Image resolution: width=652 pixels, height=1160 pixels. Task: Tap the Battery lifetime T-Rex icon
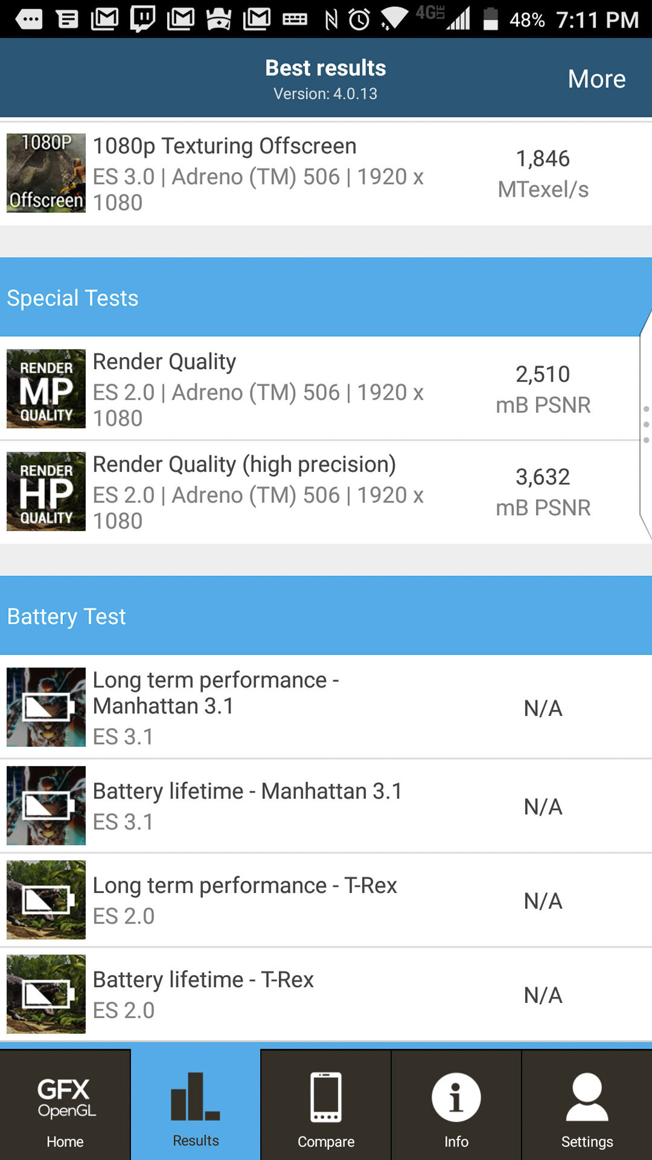pyautogui.click(x=46, y=994)
